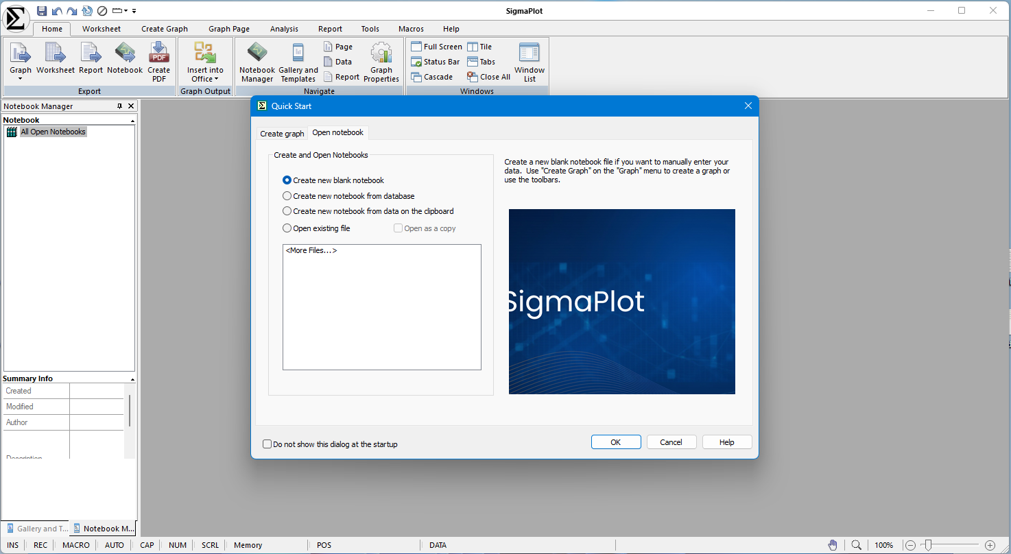The width and height of the screenshot is (1011, 554).
Task: Click the magnifier zoom icon in status bar
Action: 856,545
